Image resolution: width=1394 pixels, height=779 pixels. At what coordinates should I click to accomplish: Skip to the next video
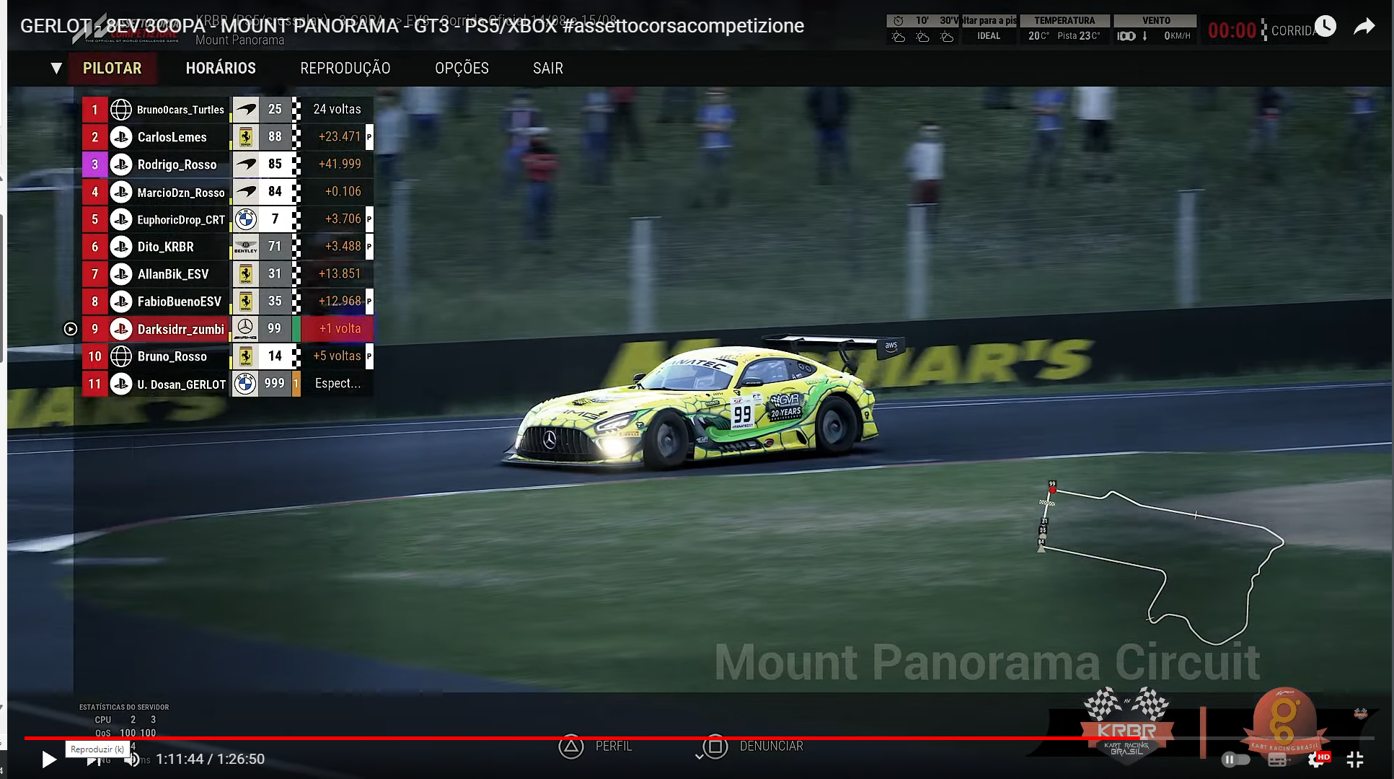point(94,760)
